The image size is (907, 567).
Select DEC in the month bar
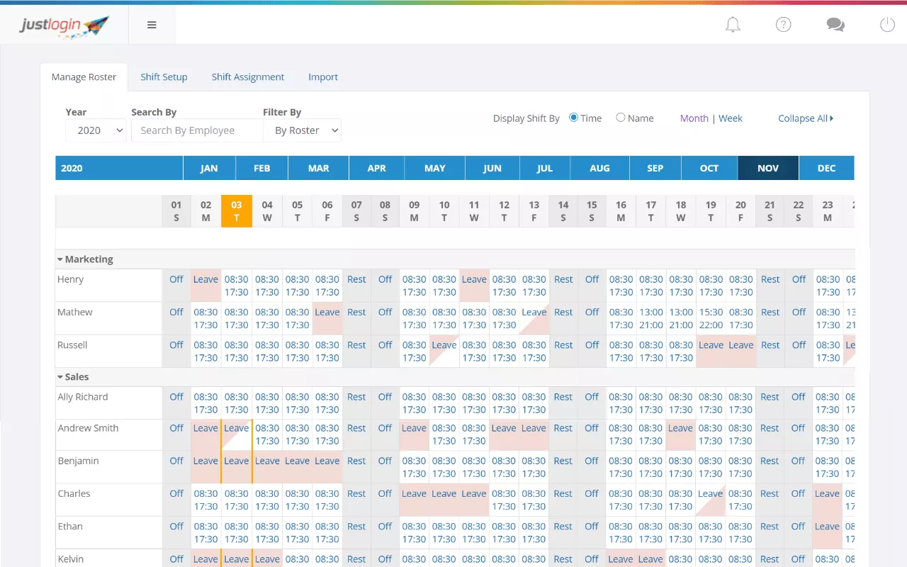point(826,168)
